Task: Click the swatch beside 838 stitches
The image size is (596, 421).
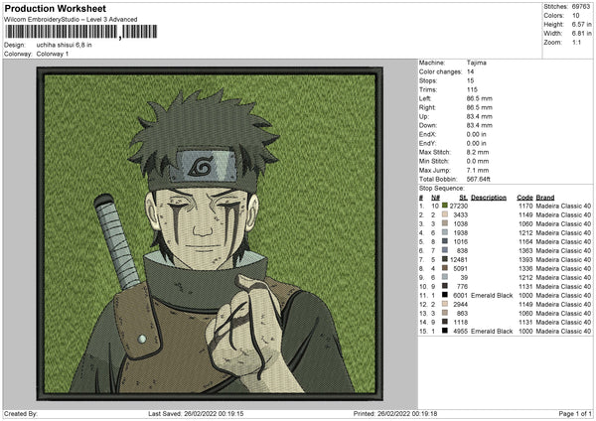Action: (444, 250)
